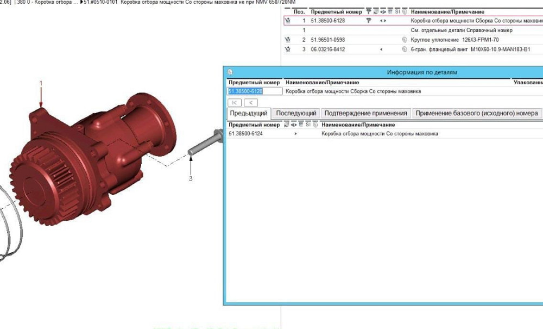
Task: Jump to first record in parts info dialog
Action: [x=234, y=102]
